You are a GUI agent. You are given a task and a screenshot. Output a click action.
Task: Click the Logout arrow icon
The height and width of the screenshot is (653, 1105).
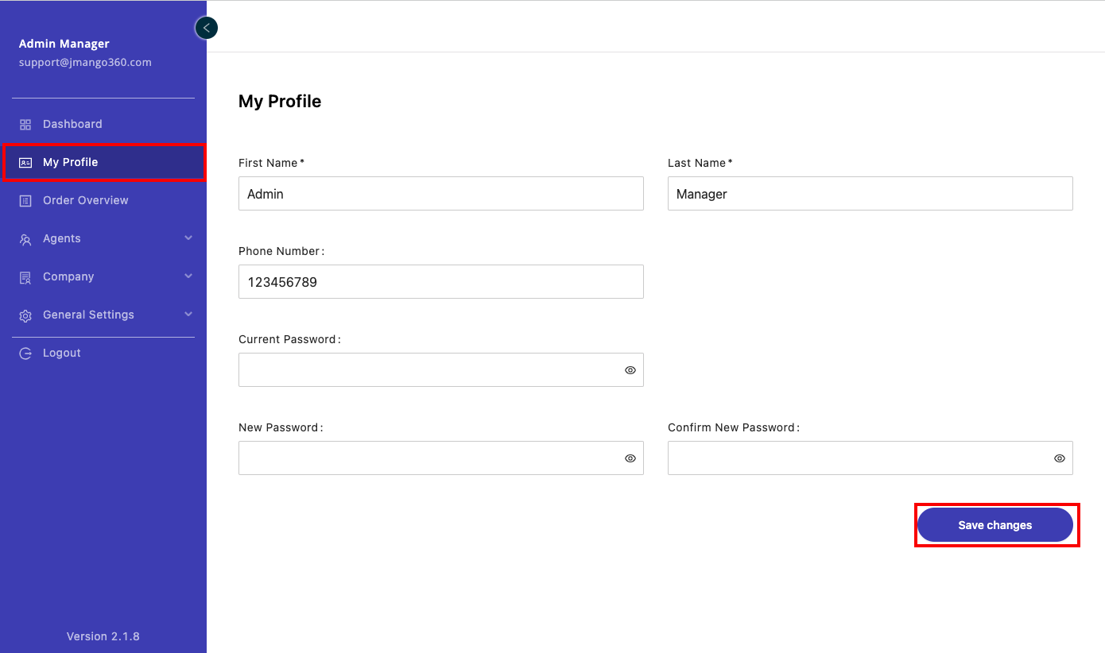coord(25,353)
